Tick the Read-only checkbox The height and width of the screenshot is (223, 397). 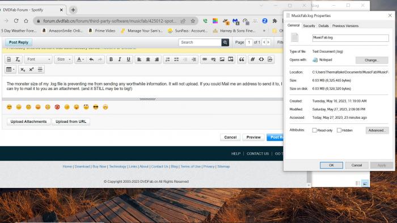click(x=314, y=130)
